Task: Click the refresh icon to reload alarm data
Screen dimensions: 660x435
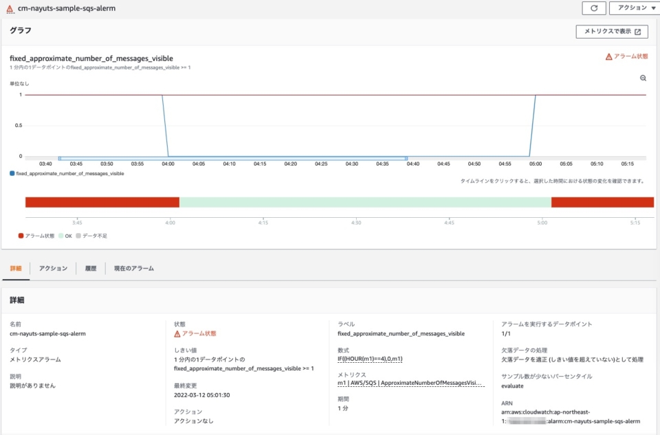Action: tap(595, 8)
